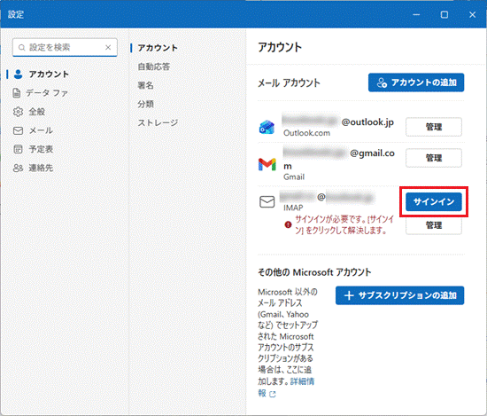Viewport: 487px width, 416px height.
Task: Click the メール アカウント heading
Action: (289, 83)
